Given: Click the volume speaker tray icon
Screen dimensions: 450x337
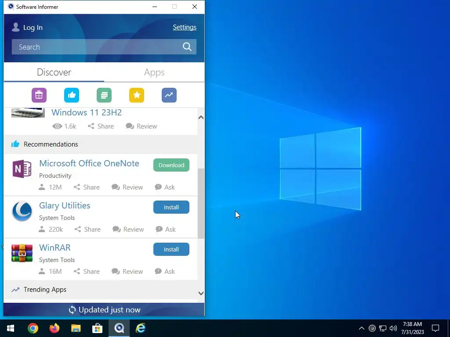Looking at the screenshot, I should pos(393,328).
